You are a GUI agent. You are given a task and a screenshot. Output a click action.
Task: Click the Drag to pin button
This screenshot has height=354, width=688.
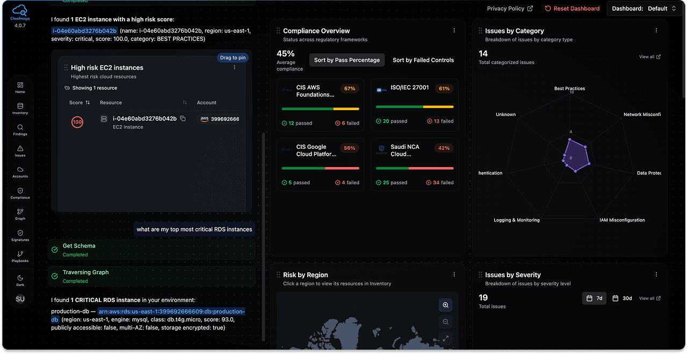click(233, 57)
